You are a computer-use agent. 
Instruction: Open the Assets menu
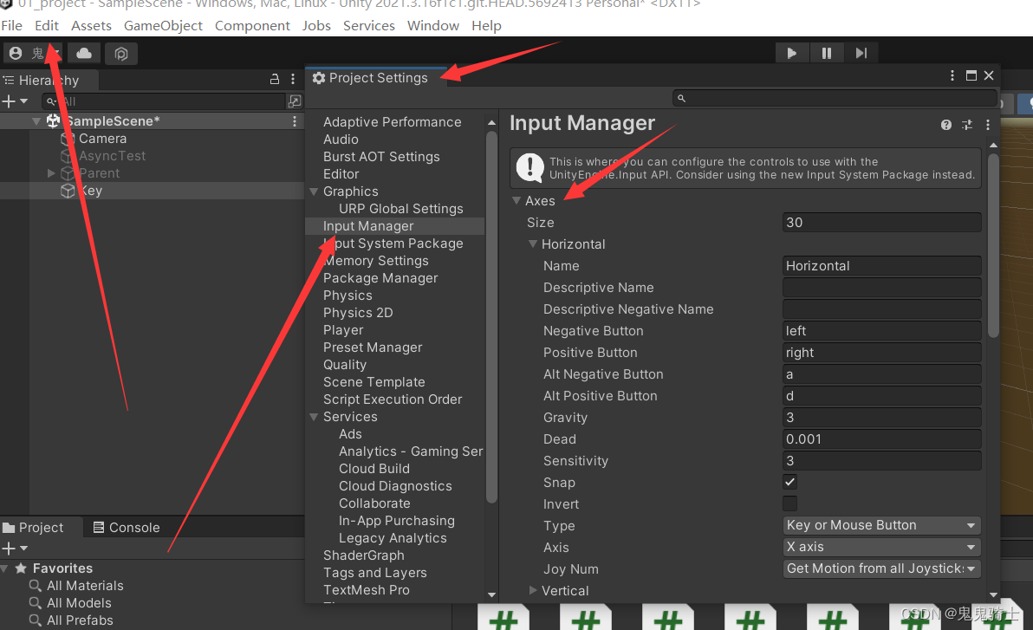tap(92, 26)
